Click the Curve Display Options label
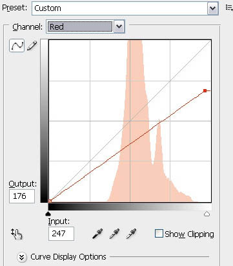 (68, 257)
